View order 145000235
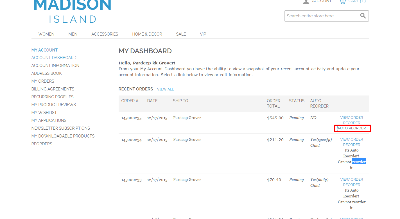 [352, 118]
